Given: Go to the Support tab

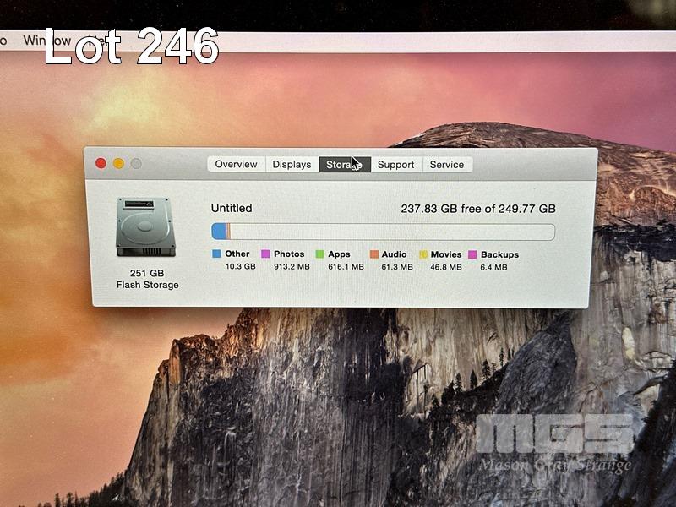Looking at the screenshot, I should [395, 165].
